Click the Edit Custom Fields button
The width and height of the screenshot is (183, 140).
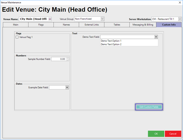tap(149, 107)
